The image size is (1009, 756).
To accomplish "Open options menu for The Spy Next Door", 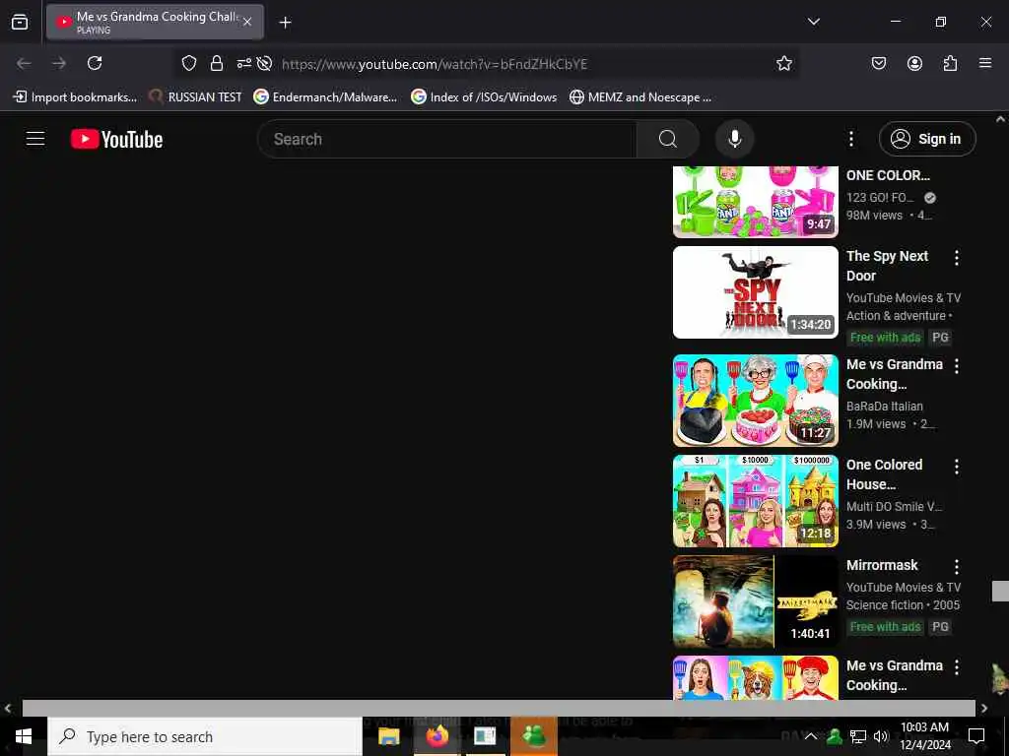I will pos(957,258).
